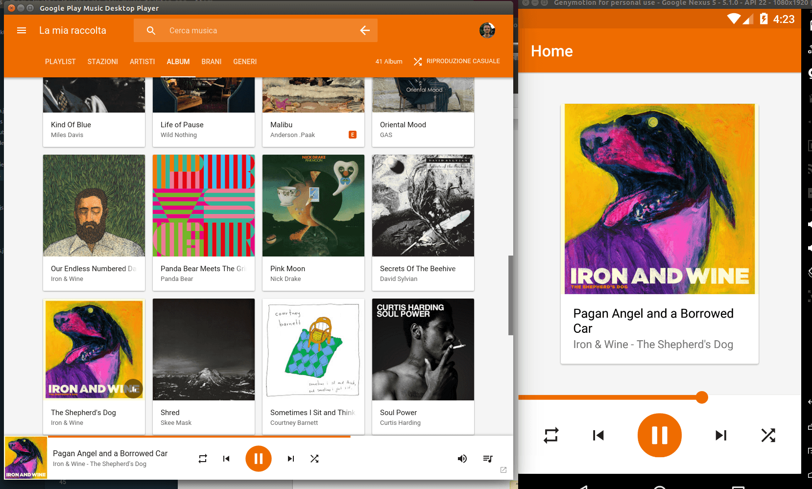Switch to the Playlist tab
This screenshot has height=489, width=812.
[x=60, y=62]
